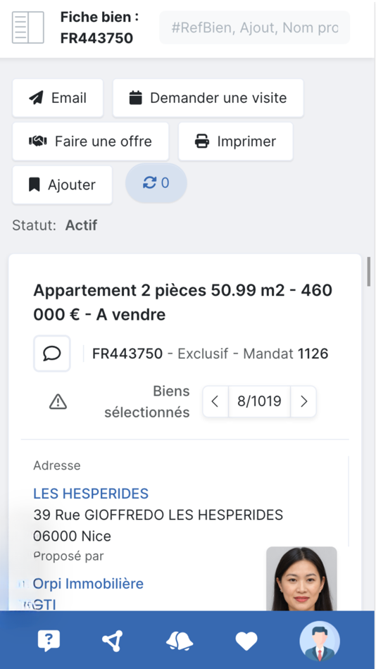This screenshot has width=376, height=669.
Task: Click the warning triangle alert icon
Action: (58, 401)
